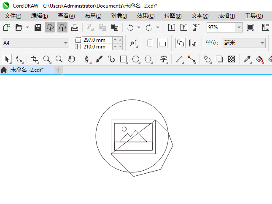Click the 97% zoom input field
The width and height of the screenshot is (272, 204).
click(x=221, y=27)
